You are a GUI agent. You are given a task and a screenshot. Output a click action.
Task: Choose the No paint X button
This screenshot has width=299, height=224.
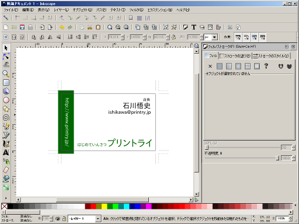210,66
